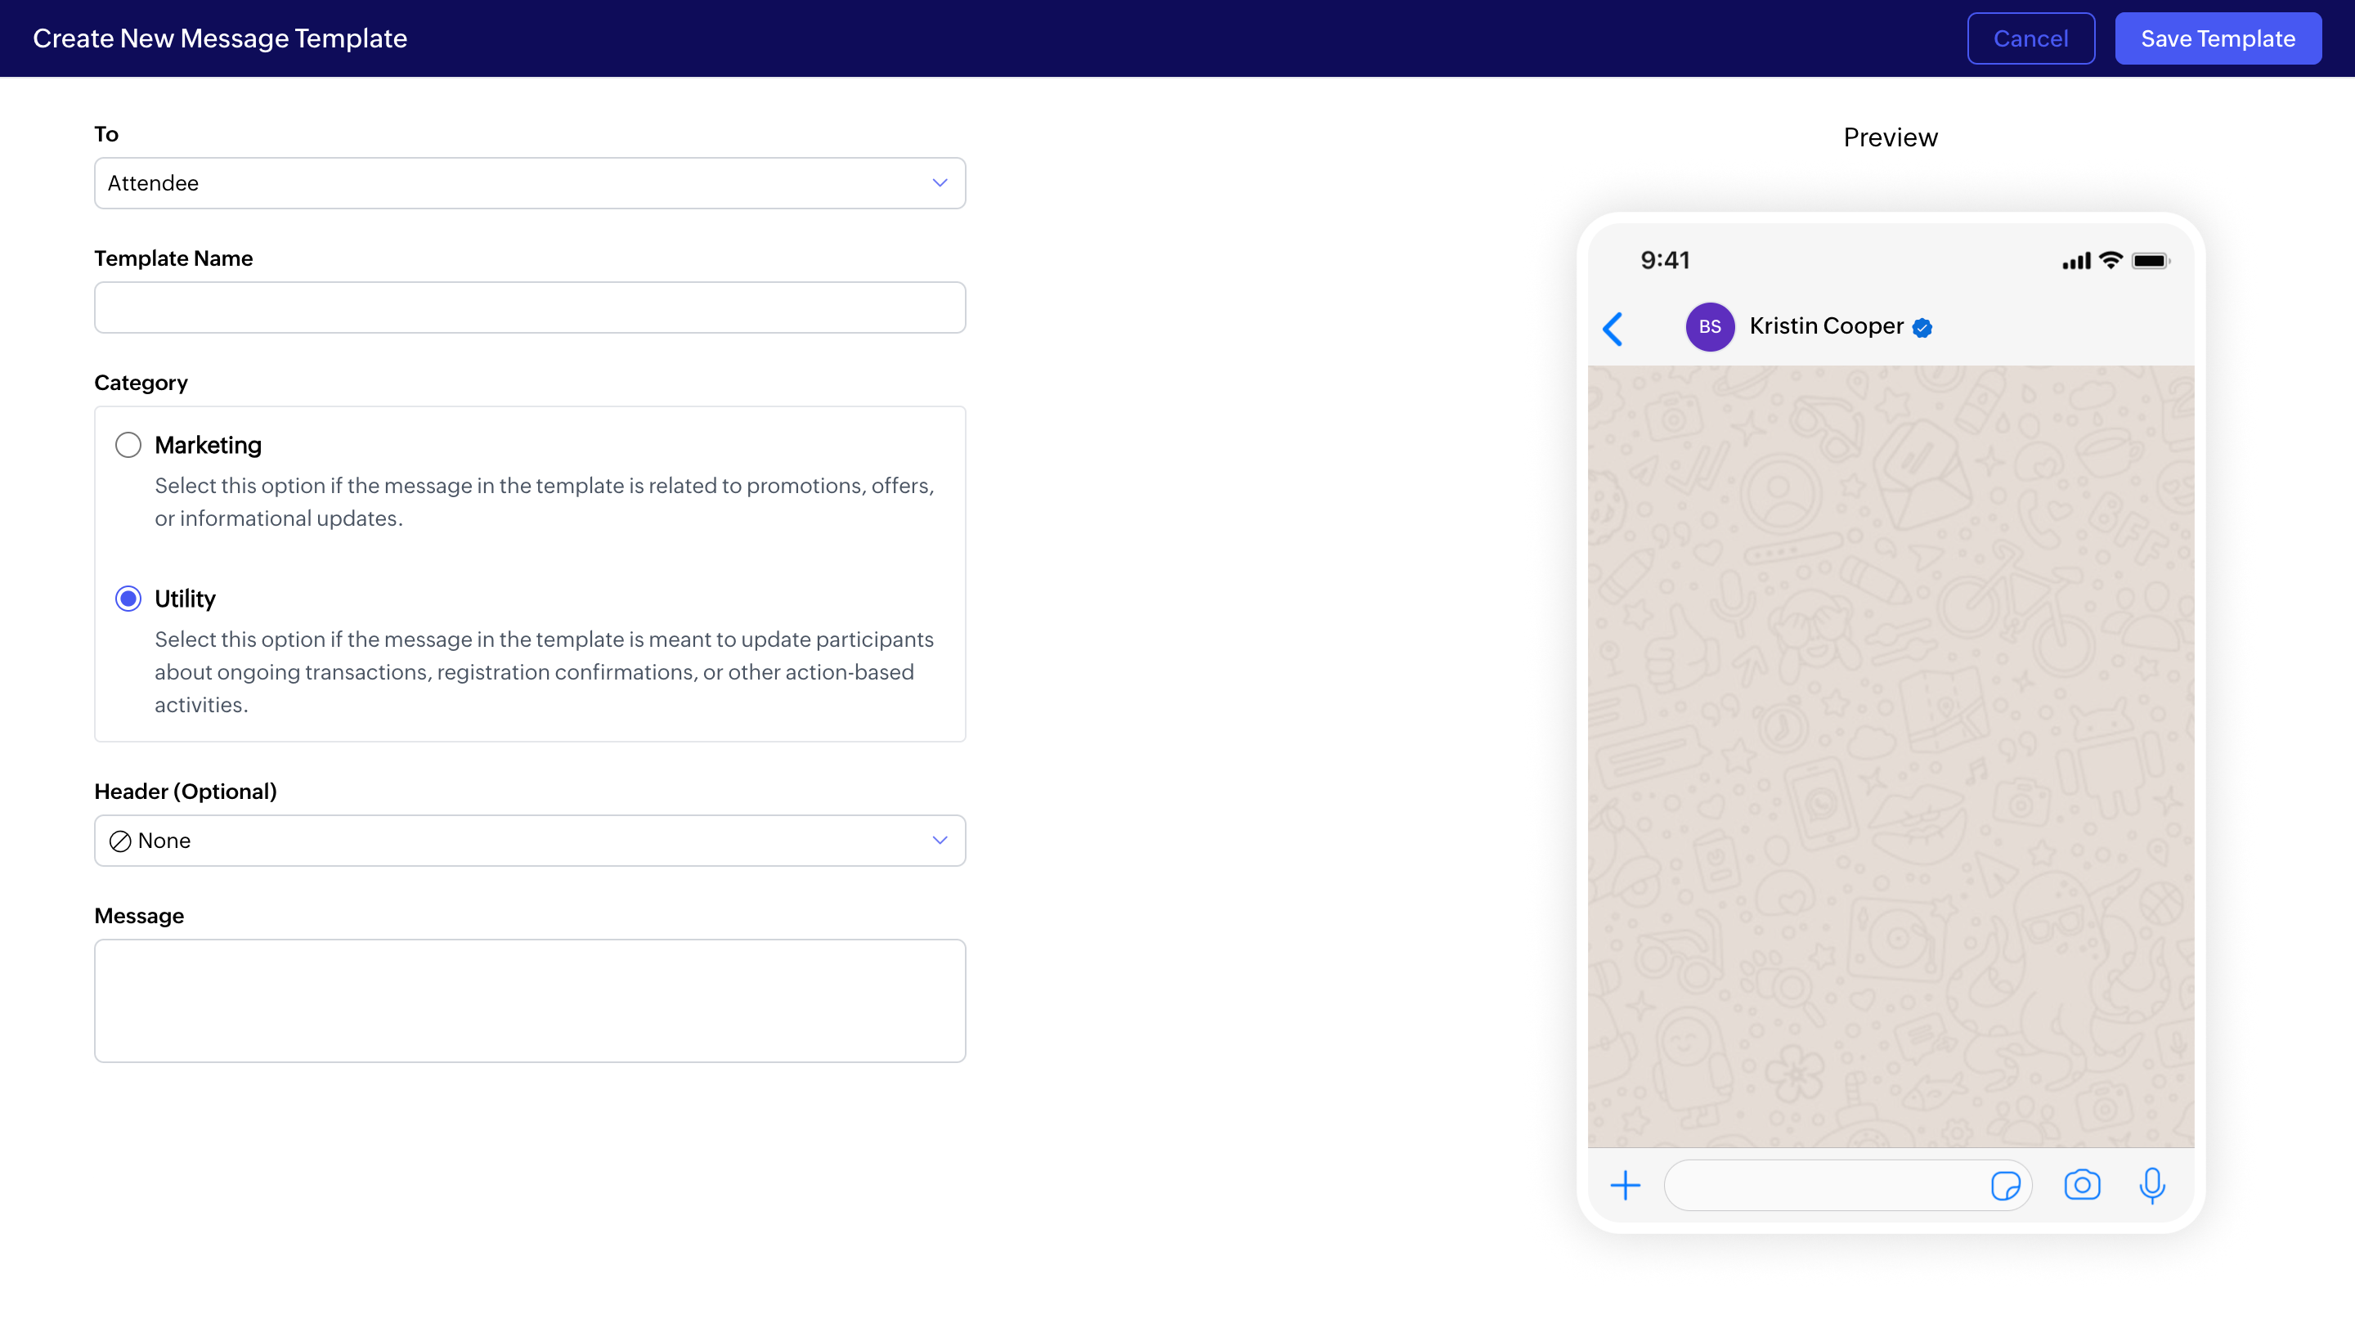Screen dimensions: 2355x1328
Task: Click the BS avatar circle in preview
Action: tap(1710, 327)
